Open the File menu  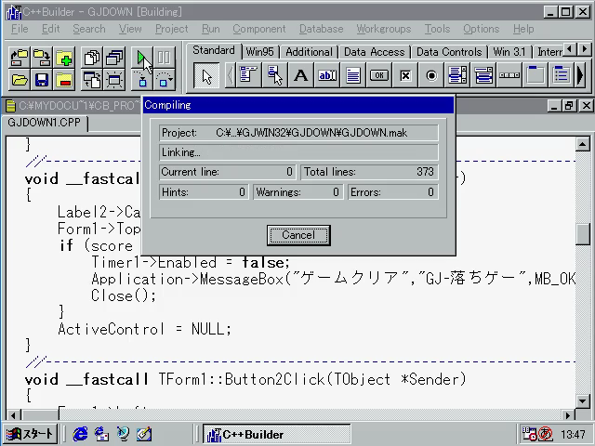(x=20, y=29)
